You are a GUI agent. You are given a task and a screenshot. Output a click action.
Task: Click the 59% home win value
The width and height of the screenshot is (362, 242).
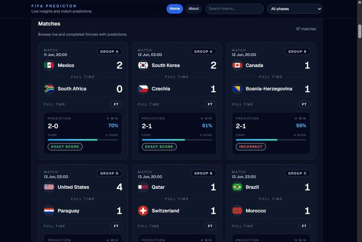301,126
